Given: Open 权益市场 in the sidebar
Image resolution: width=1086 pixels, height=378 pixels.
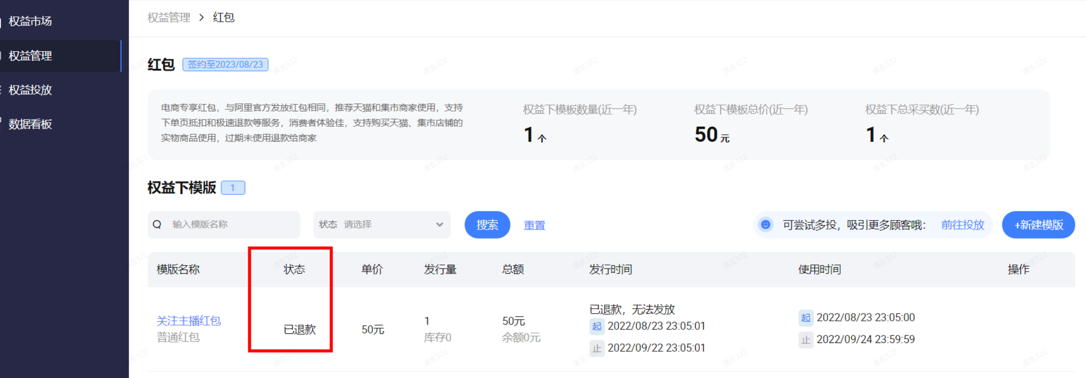Looking at the screenshot, I should (30, 21).
